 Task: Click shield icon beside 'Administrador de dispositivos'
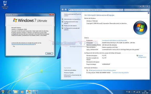tap(62, 19)
